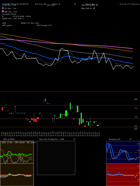Open the MACD histogram chart panel
This screenshot has height=186, width=140.
[17, 175]
